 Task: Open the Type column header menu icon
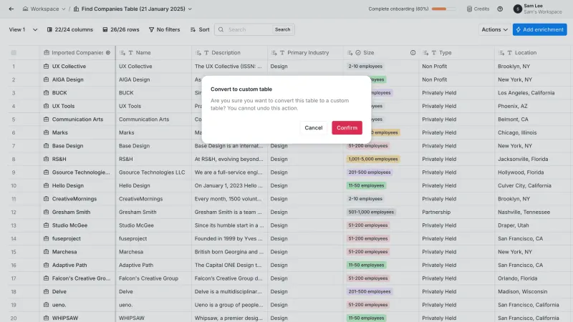coord(425,52)
